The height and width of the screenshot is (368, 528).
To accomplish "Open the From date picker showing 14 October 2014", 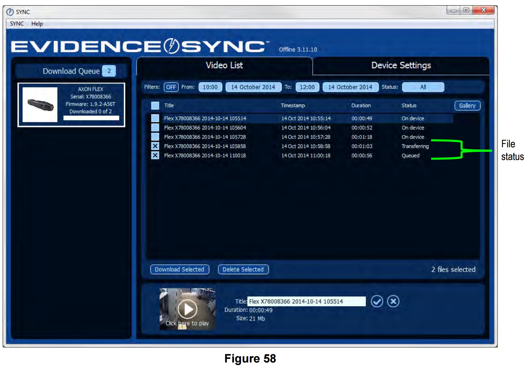I will click(254, 87).
